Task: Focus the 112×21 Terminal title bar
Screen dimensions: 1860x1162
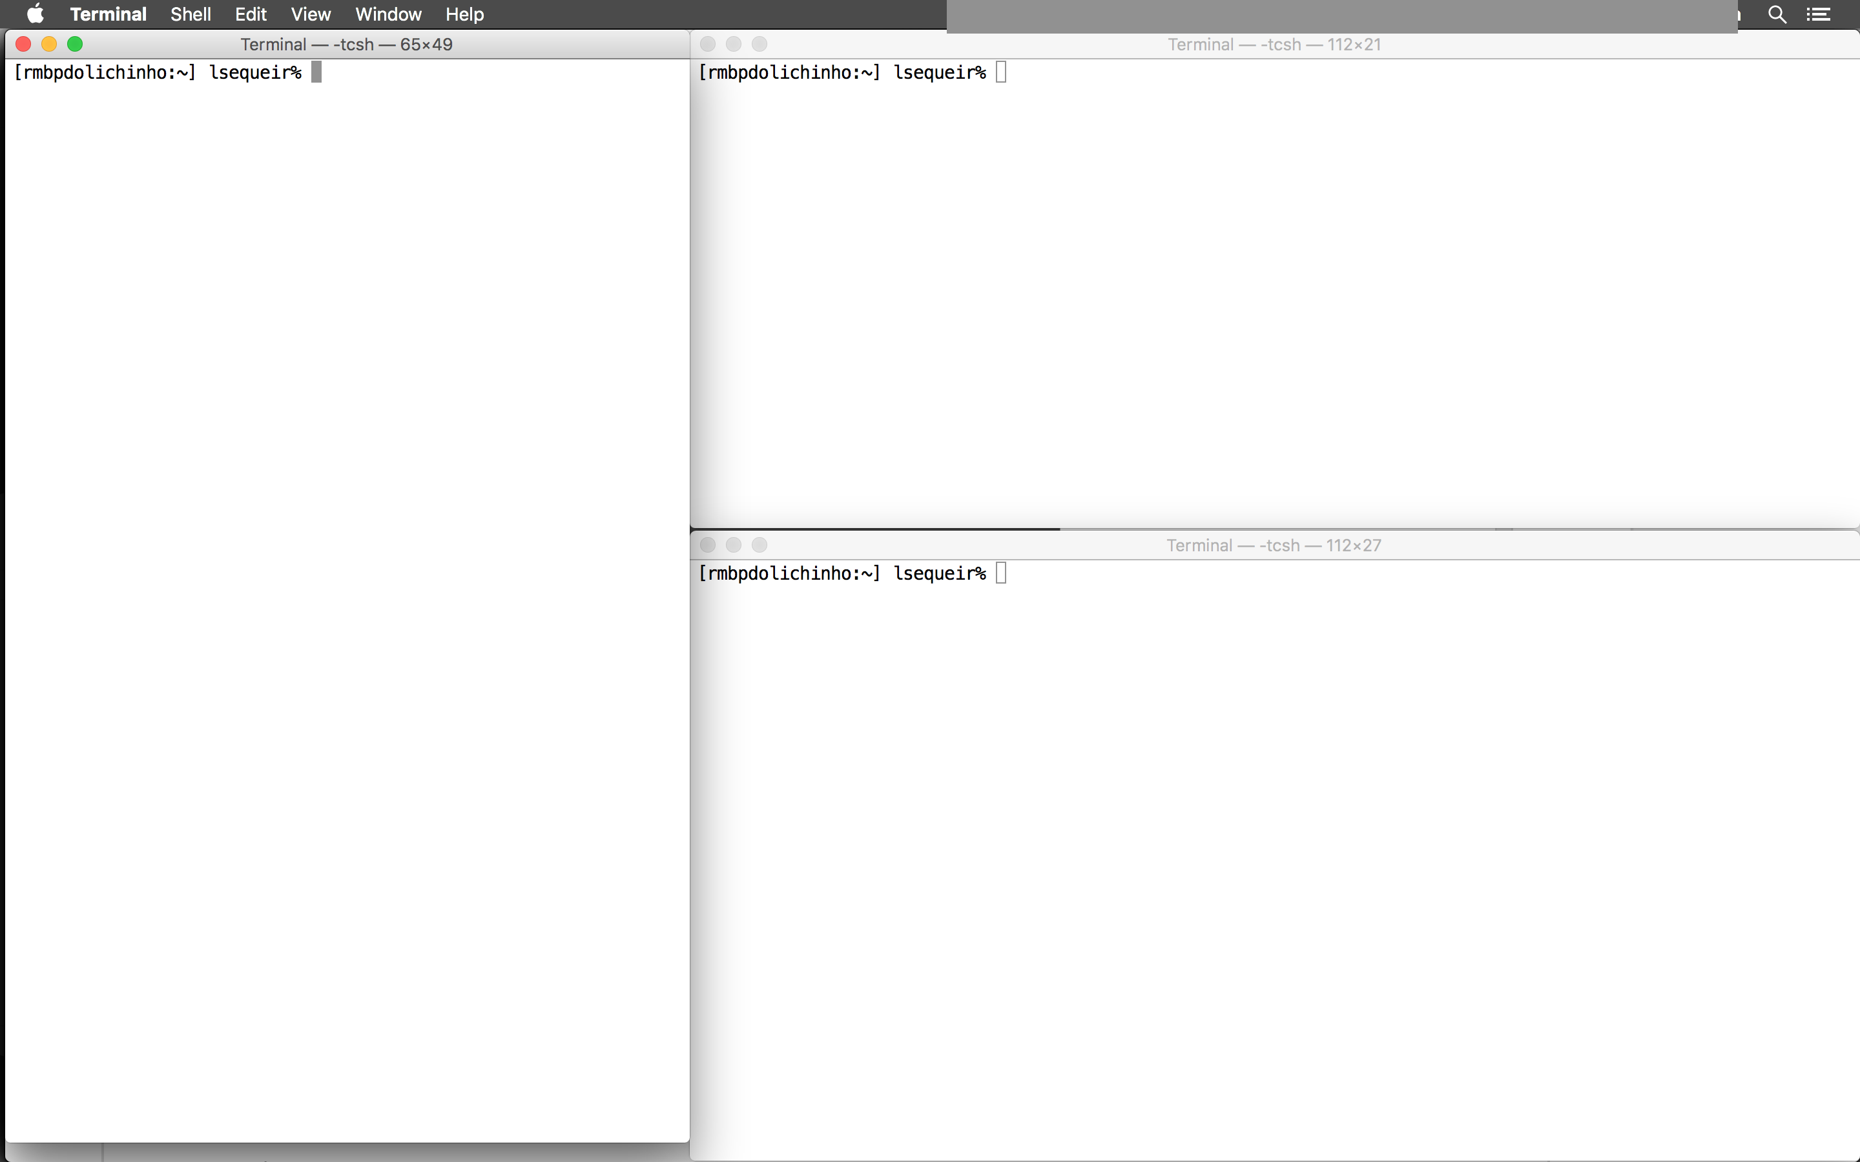Action: tap(1274, 45)
